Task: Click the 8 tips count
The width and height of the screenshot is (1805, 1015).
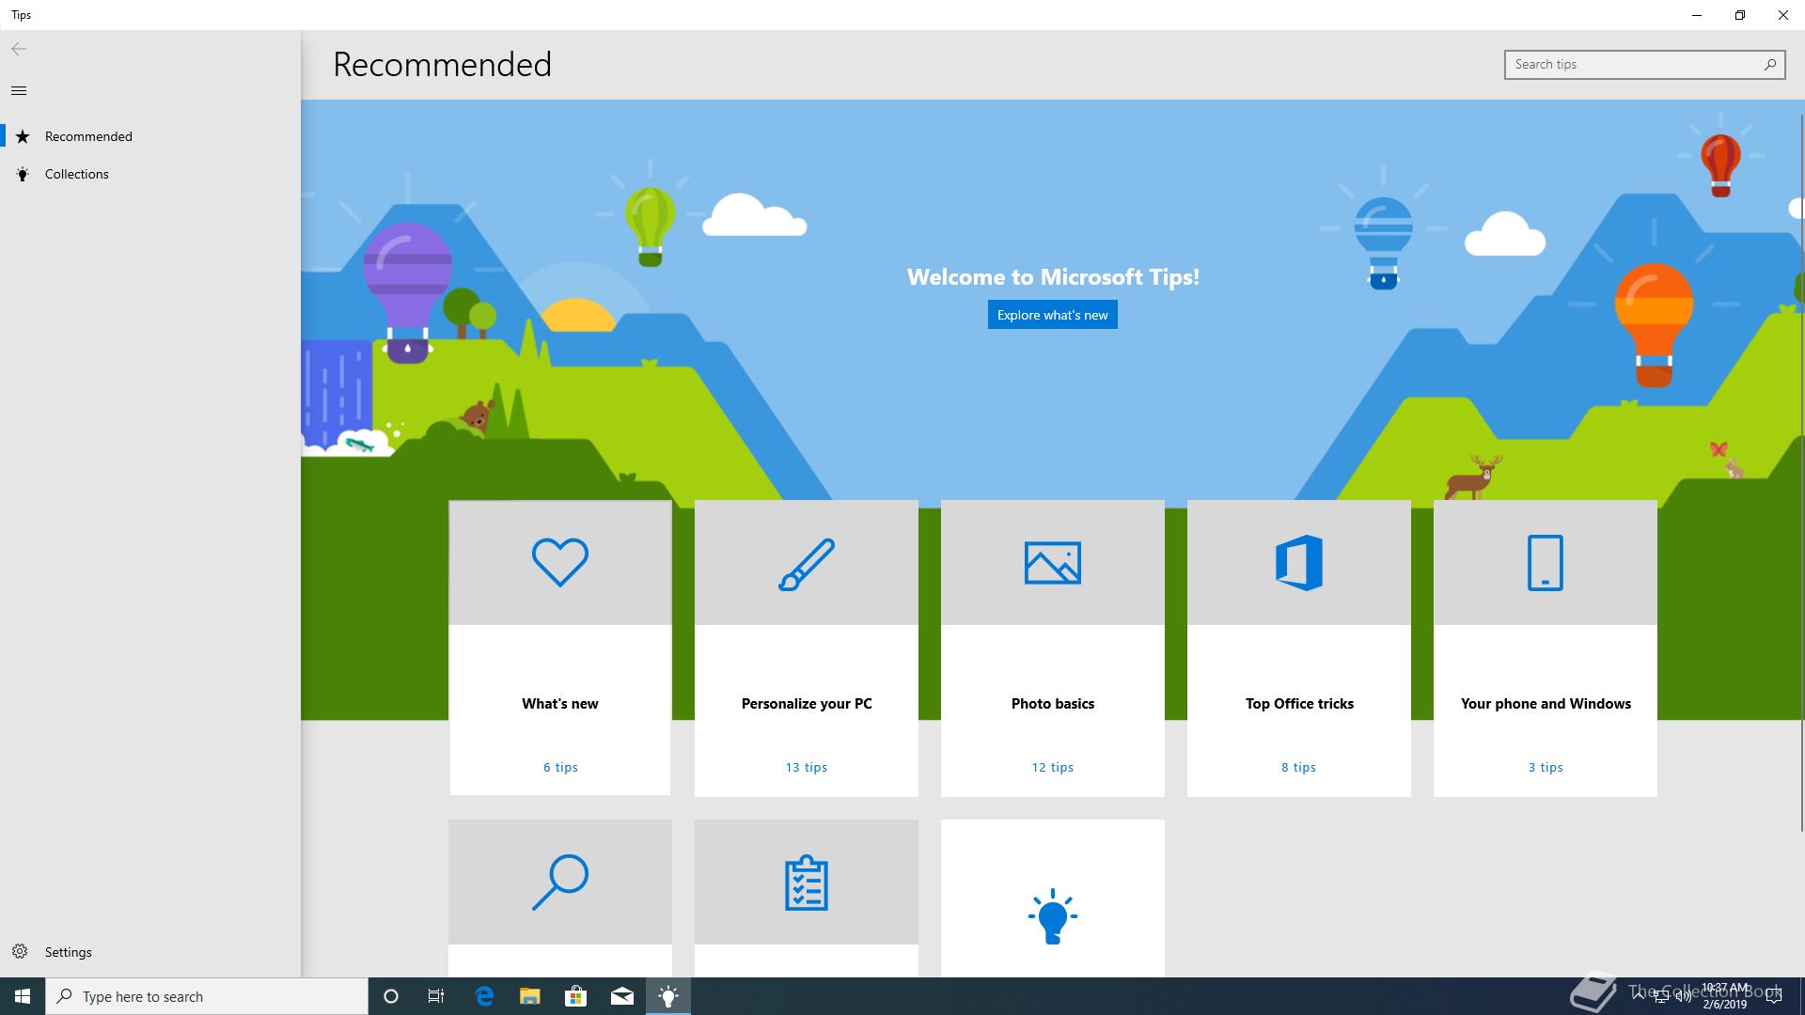Action: (x=1299, y=767)
